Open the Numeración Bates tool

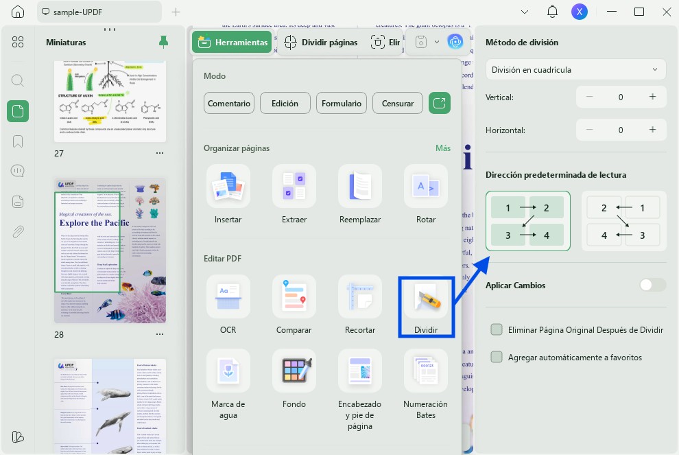pyautogui.click(x=426, y=371)
